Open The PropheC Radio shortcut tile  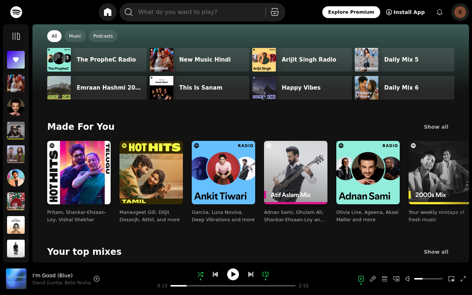(97, 60)
